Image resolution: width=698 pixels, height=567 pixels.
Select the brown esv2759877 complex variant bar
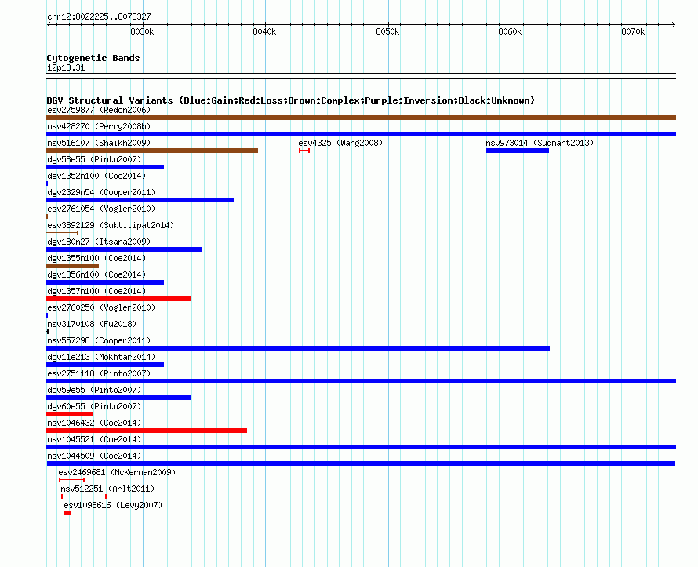coord(361,118)
